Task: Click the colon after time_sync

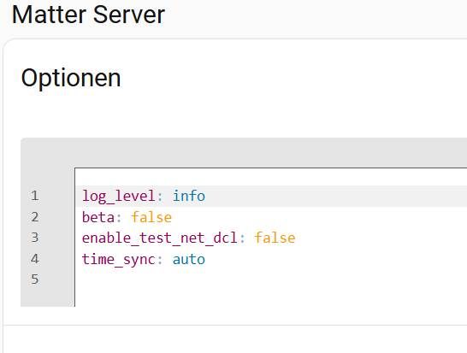Action: tap(160, 260)
